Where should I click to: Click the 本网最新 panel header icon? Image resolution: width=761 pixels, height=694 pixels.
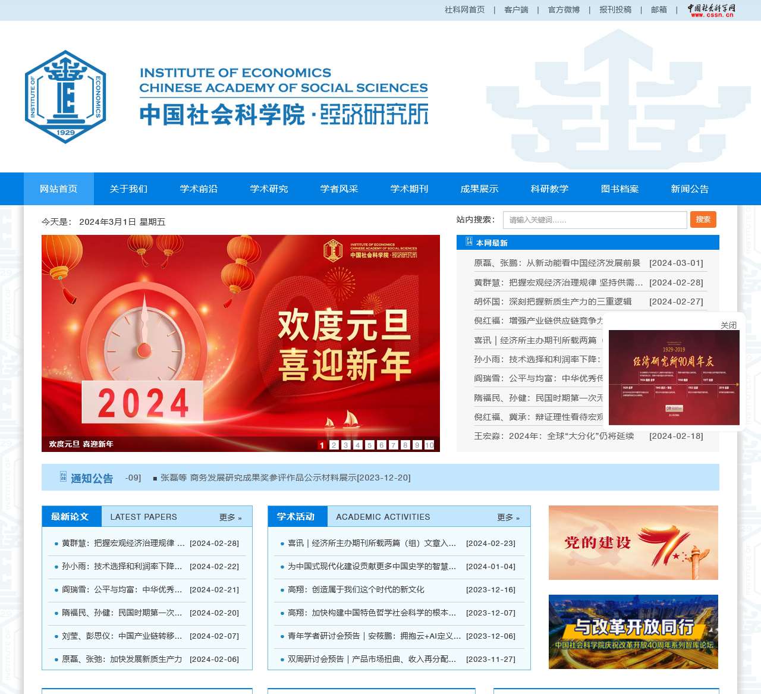[x=469, y=242]
